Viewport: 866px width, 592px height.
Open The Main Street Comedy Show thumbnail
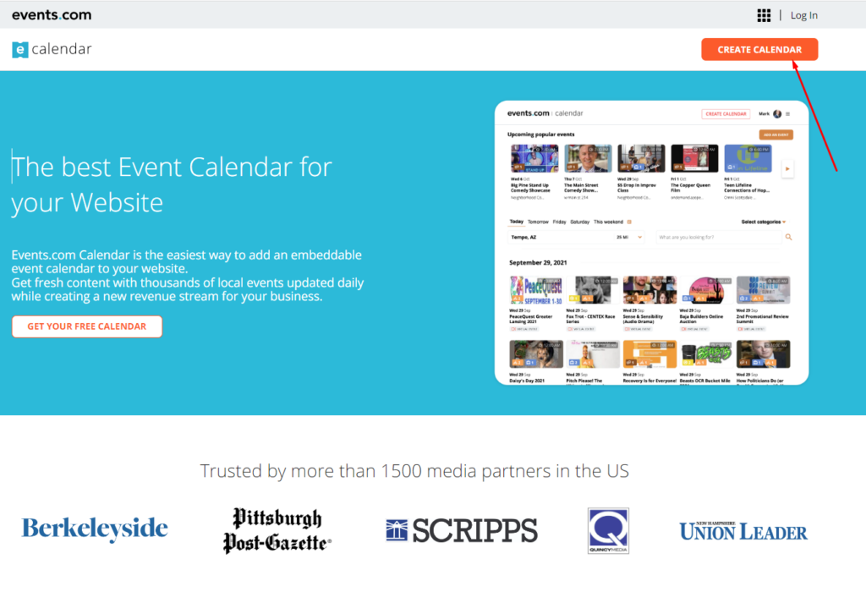588,158
